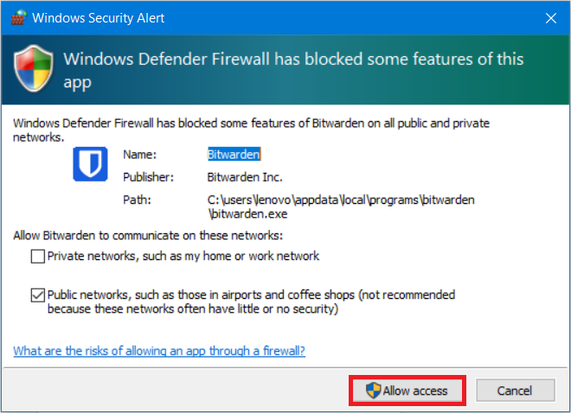Click the Publisher label
Viewport: 571px width, 413px height.
coord(149,177)
